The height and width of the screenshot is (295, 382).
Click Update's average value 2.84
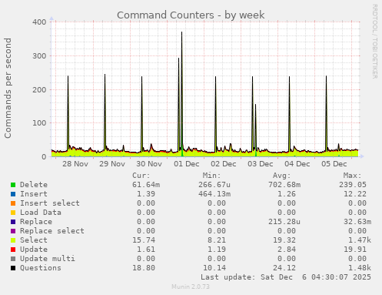[287, 250]
